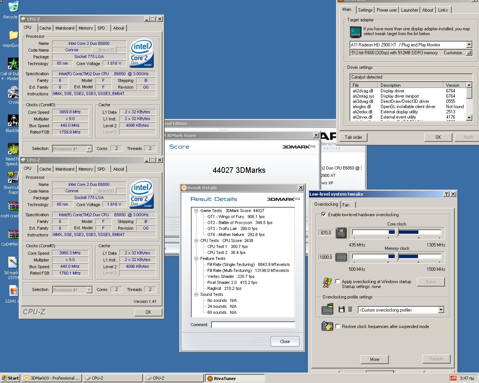Launch the BlackSite desktop shortcut
The image size is (479, 383).
pos(13,121)
